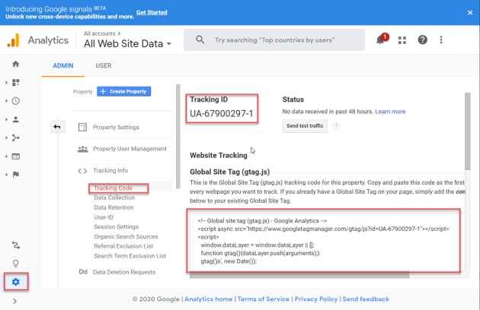Expand the Conversions sidebar section arrow
This screenshot has width=480, height=310.
pyautogui.click(x=6, y=175)
